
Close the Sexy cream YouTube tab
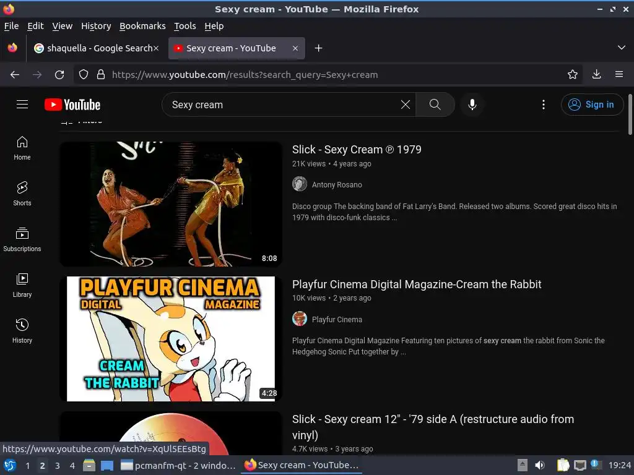pos(295,48)
